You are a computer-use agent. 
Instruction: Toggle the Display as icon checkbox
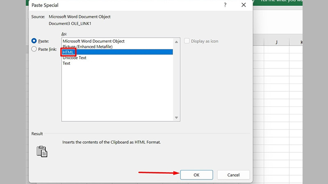point(187,41)
